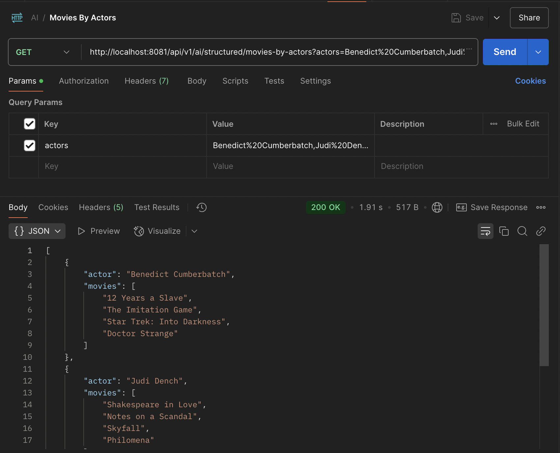This screenshot has height=453, width=560.
Task: Click "Philomena" in the response
Action: click(128, 440)
